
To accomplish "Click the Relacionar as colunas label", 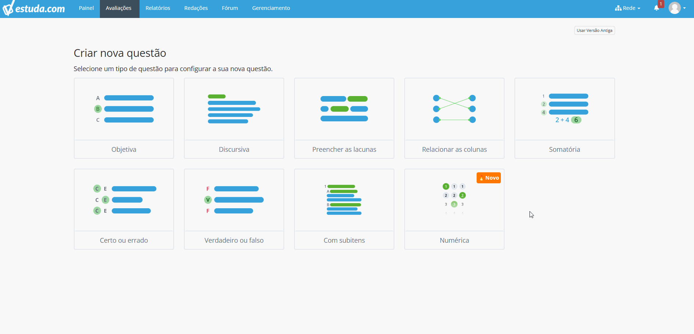I will (x=454, y=149).
